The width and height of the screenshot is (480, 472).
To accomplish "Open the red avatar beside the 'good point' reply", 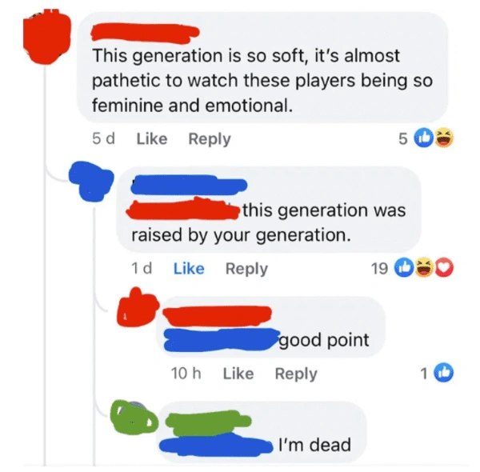I will [138, 307].
